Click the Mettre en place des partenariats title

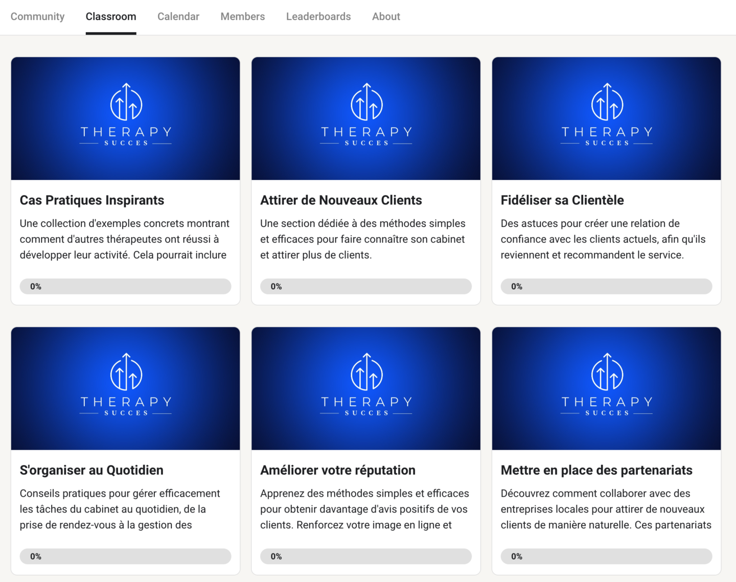click(596, 470)
